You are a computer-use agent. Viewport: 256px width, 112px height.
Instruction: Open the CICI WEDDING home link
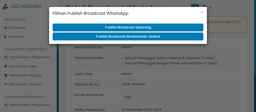point(26,6)
